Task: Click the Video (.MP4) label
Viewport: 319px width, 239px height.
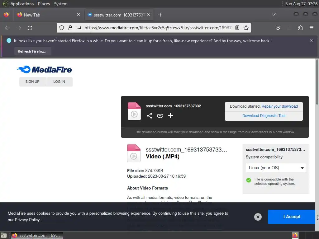Action: tap(163, 157)
